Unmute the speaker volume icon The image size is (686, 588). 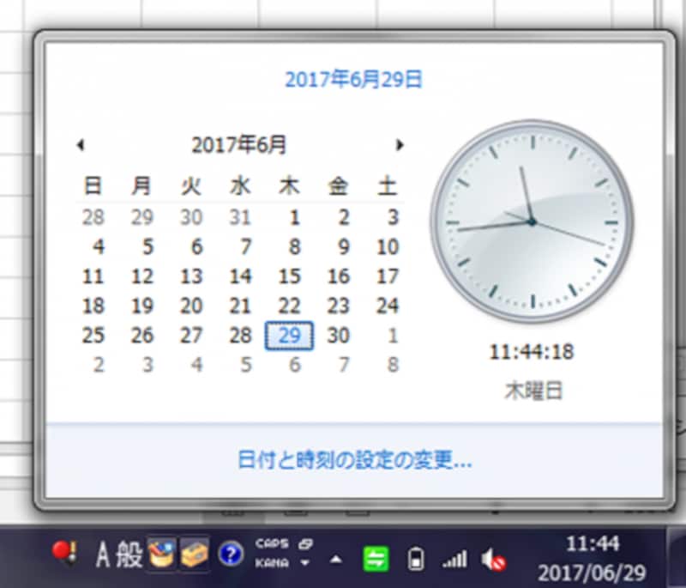[x=492, y=557]
